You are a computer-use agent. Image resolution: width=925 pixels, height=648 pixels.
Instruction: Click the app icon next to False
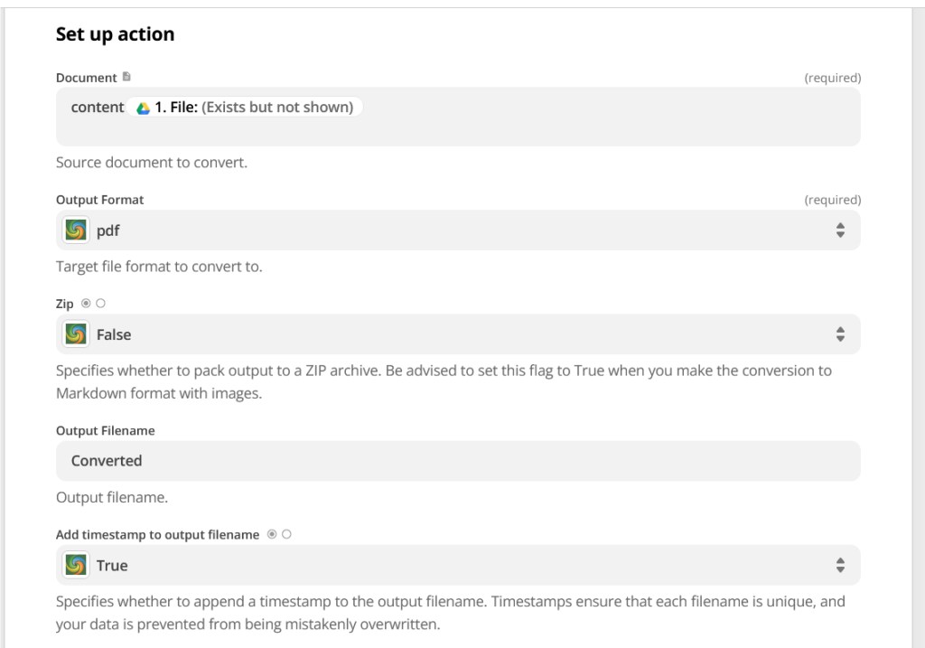coord(76,334)
